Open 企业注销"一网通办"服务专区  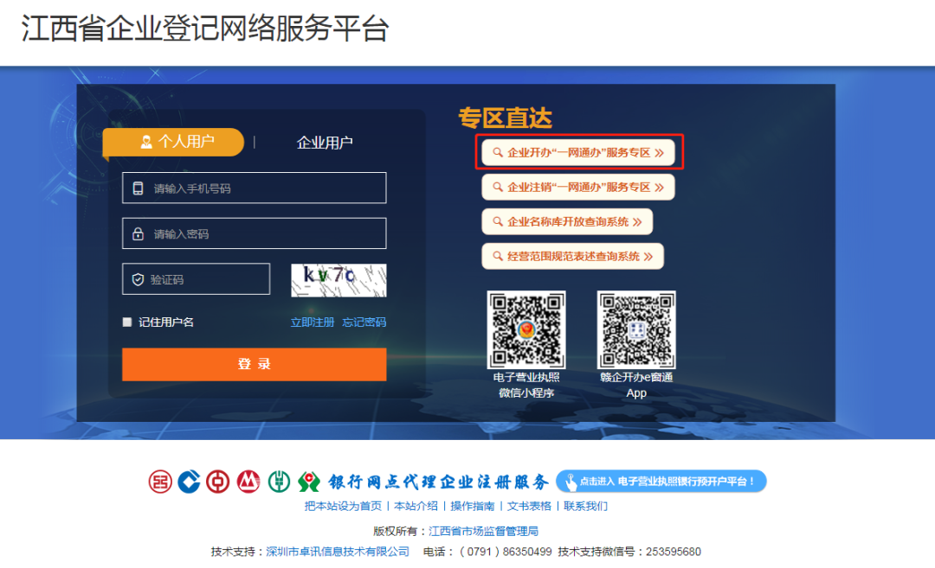578,187
